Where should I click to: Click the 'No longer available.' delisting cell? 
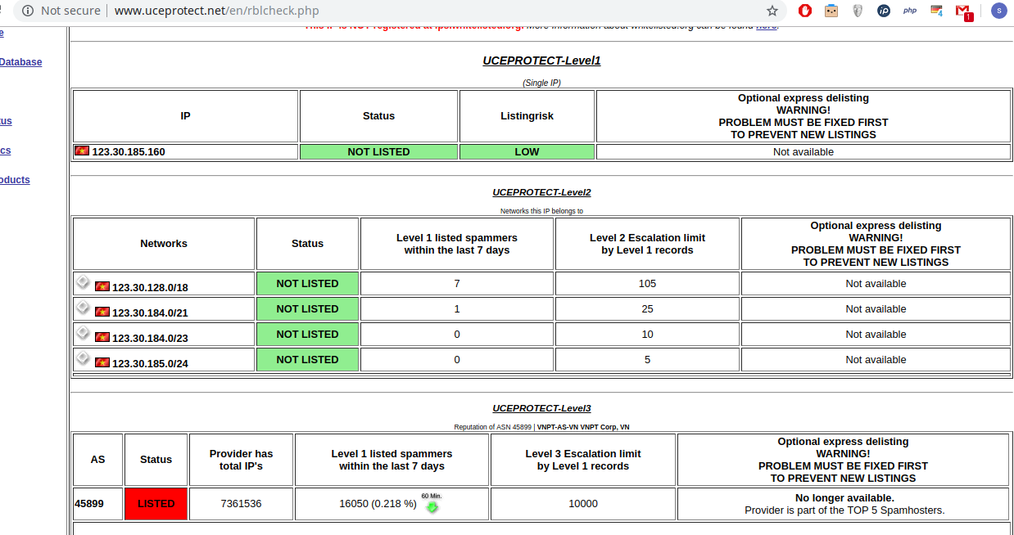(x=844, y=504)
